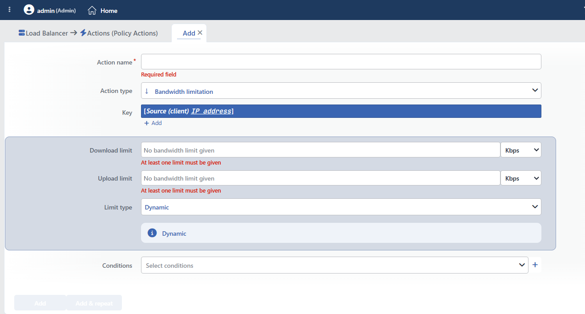Screen dimensions: 585x314
Task: Click the Upload limit label
Action: [115, 178]
